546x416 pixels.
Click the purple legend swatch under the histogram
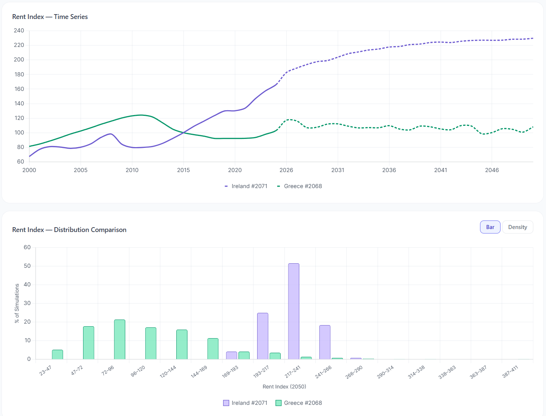point(226,403)
